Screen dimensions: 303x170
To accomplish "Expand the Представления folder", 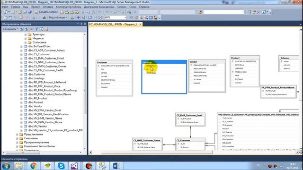I will [17, 134].
